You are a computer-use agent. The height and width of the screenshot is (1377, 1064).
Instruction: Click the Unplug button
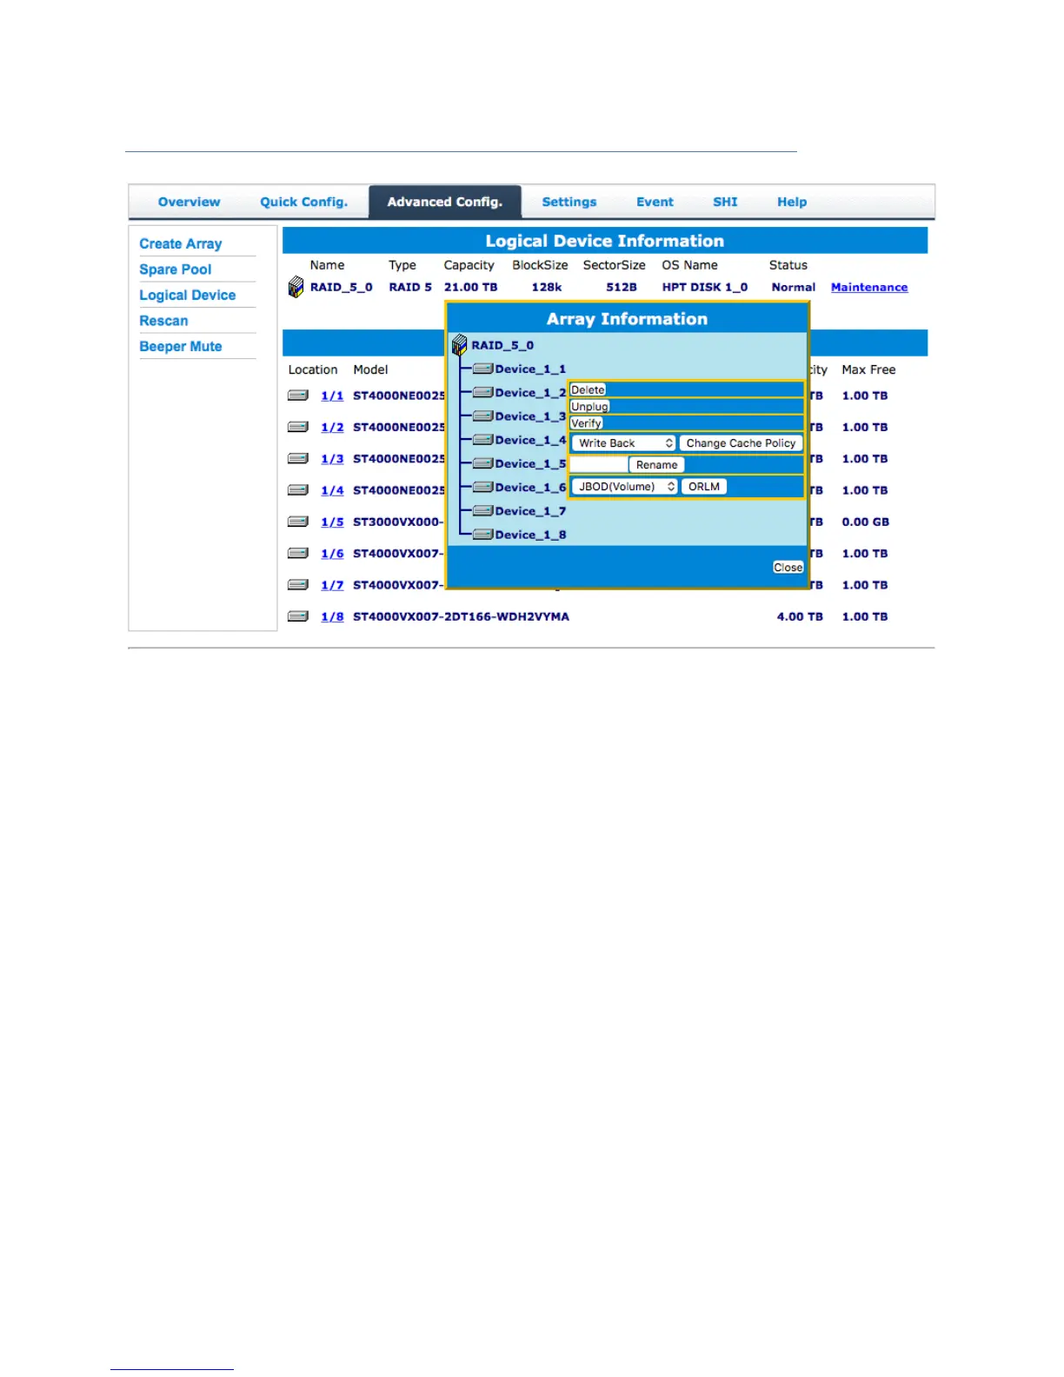pyautogui.click(x=589, y=407)
